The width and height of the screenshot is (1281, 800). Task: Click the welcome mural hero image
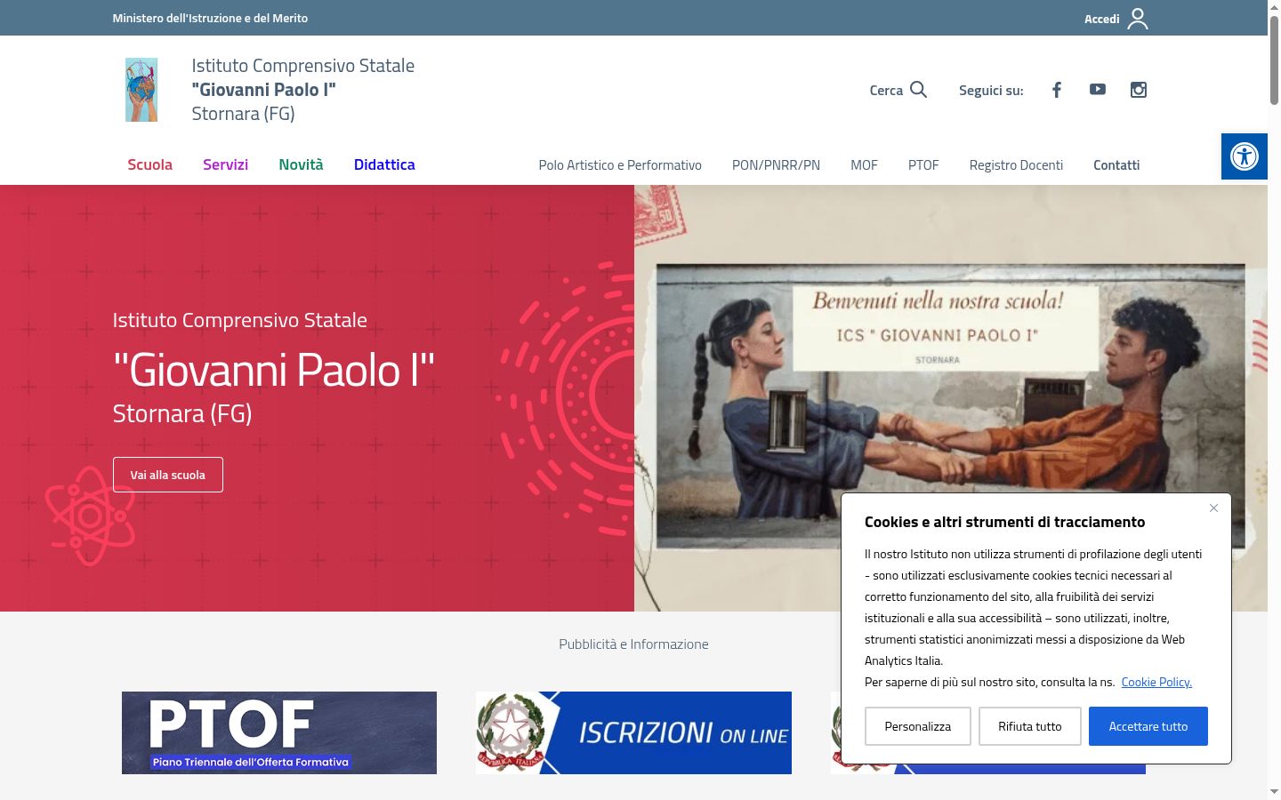pyautogui.click(x=950, y=398)
